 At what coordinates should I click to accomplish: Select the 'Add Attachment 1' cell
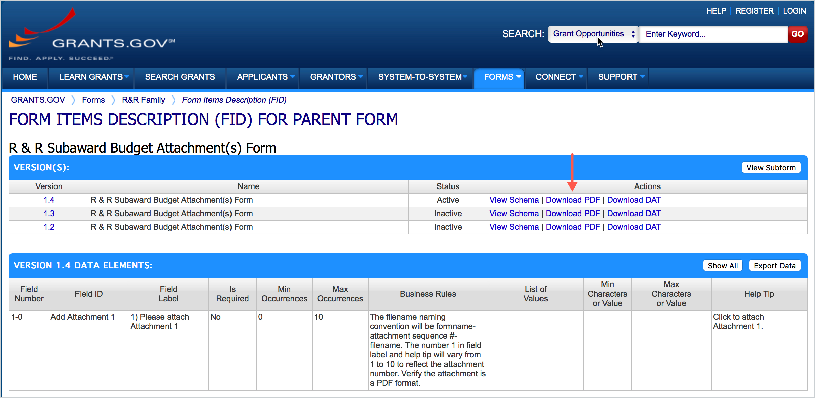click(x=89, y=350)
